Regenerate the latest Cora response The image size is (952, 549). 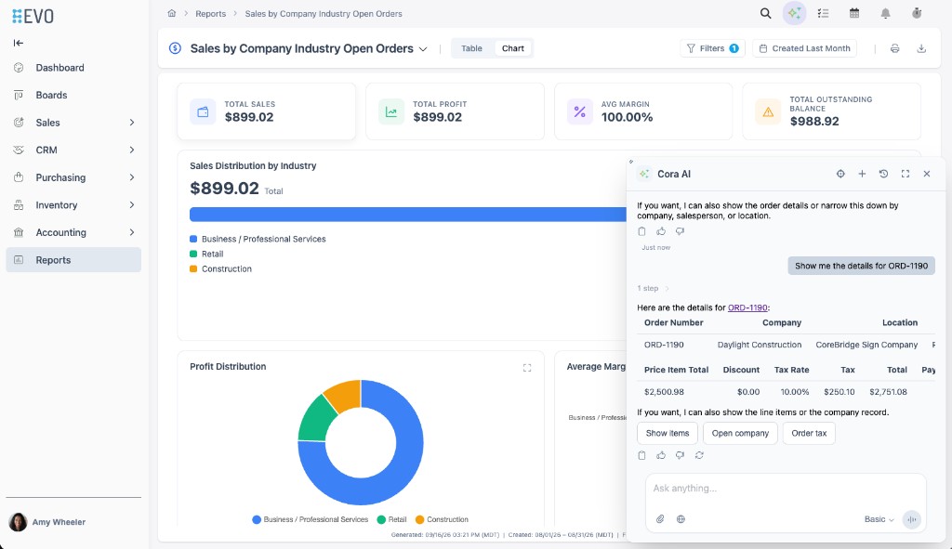point(699,455)
